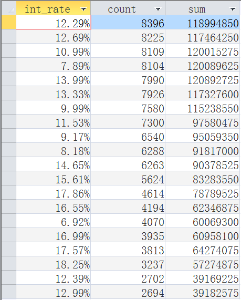Click the count cell showing 4070
241x300 pixels.
[128, 221]
